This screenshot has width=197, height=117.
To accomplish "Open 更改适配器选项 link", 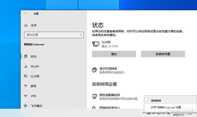I will coord(110,95).
